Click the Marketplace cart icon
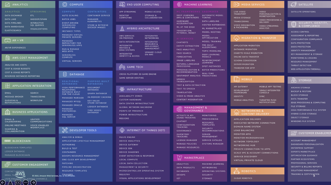 [179, 157]
